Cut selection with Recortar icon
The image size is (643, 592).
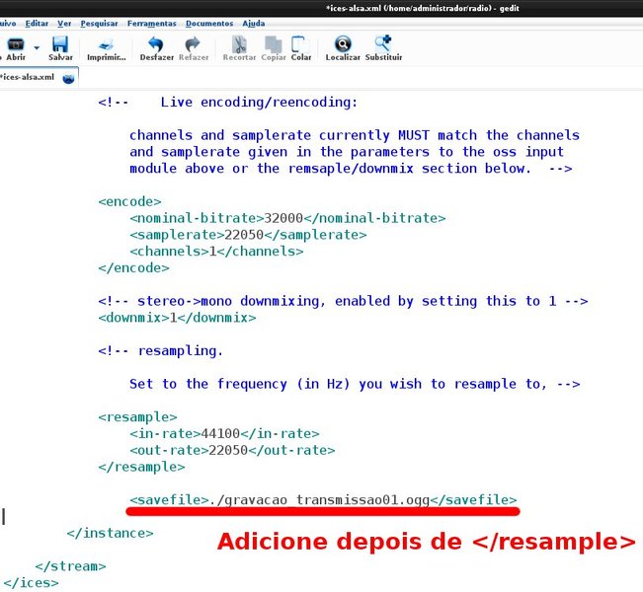click(239, 45)
